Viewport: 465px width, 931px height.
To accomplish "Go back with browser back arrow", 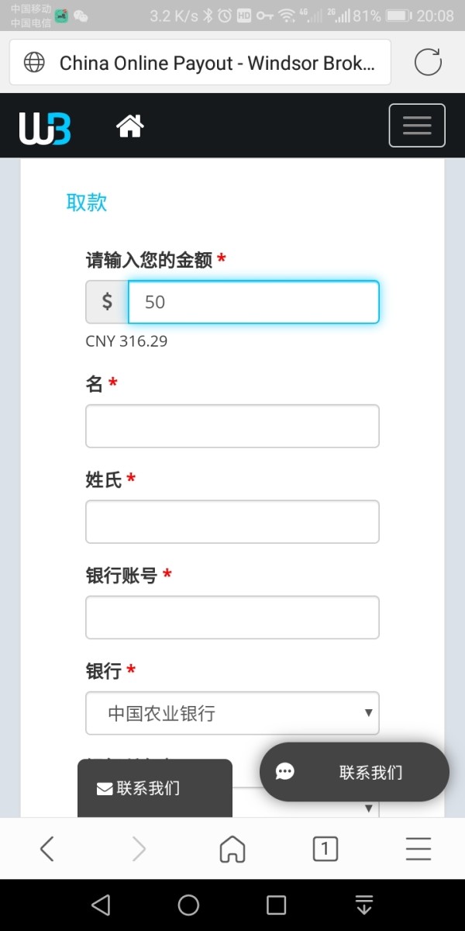I will (47, 850).
